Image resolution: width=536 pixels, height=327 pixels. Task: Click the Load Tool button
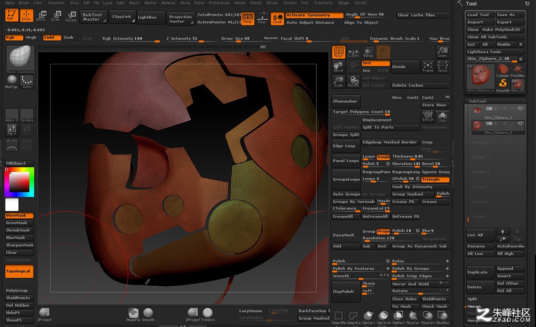click(480, 15)
